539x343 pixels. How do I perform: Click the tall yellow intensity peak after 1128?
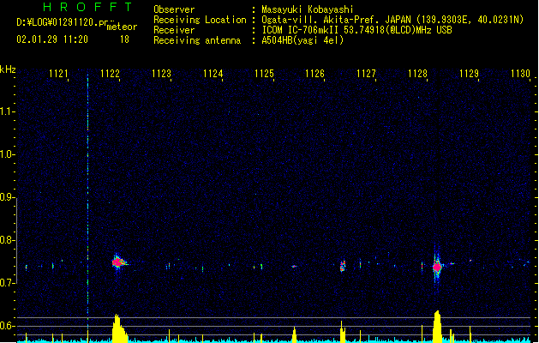click(437, 326)
